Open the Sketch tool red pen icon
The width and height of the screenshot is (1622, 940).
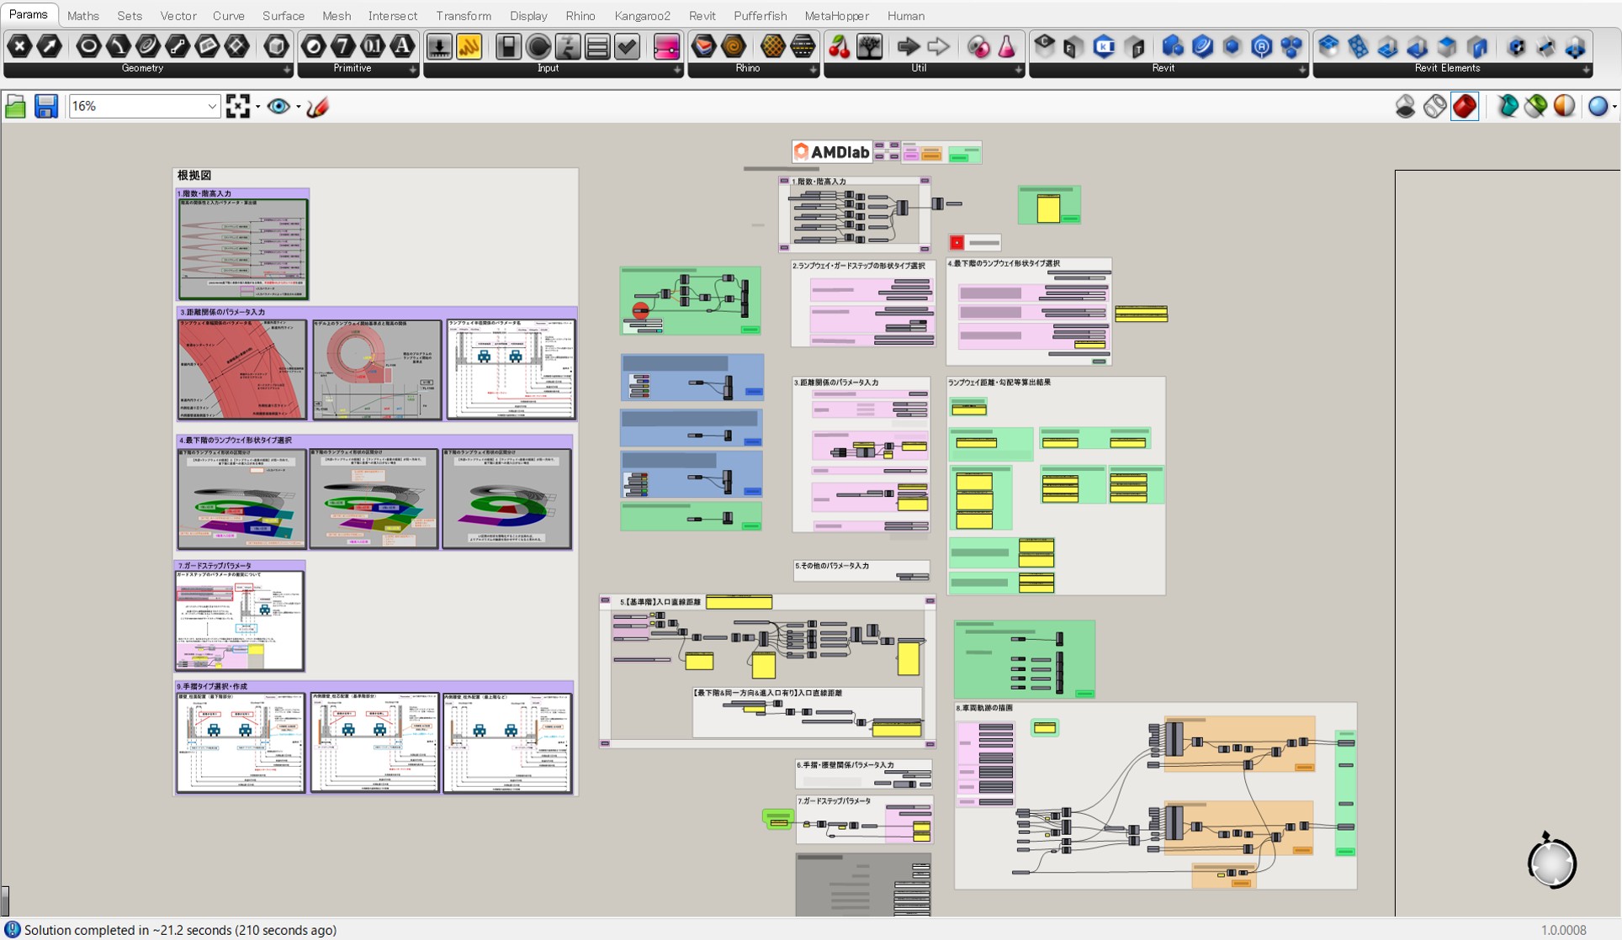pos(318,107)
